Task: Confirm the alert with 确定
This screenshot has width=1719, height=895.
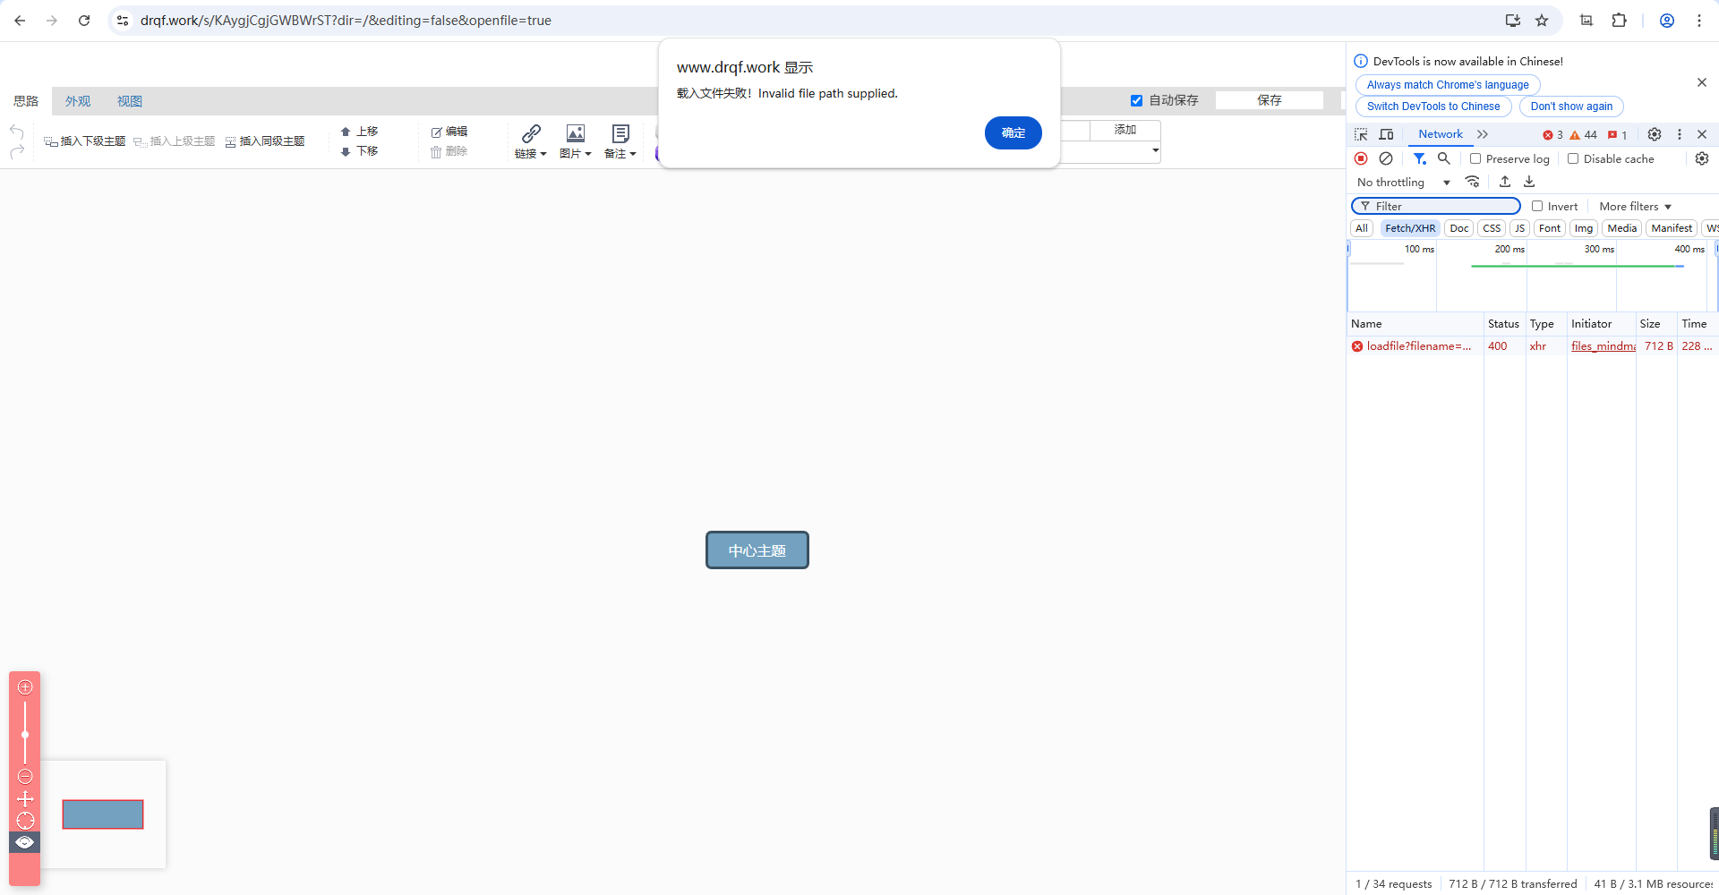Action: coord(1013,132)
